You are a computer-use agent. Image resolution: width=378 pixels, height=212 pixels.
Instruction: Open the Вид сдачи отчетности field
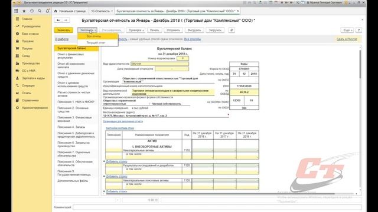click(159, 64)
